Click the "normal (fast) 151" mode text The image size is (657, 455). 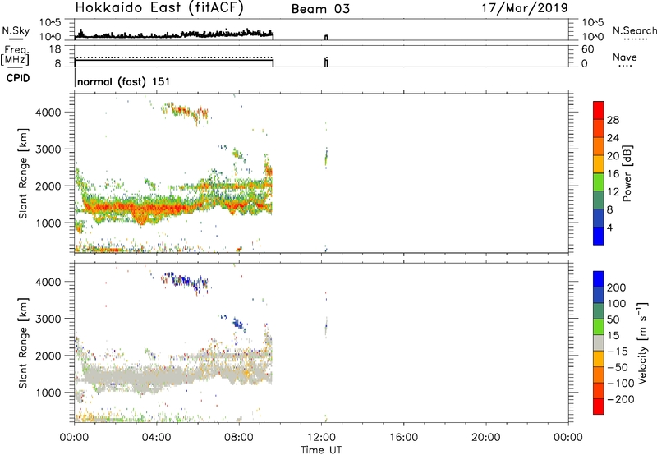tap(124, 81)
